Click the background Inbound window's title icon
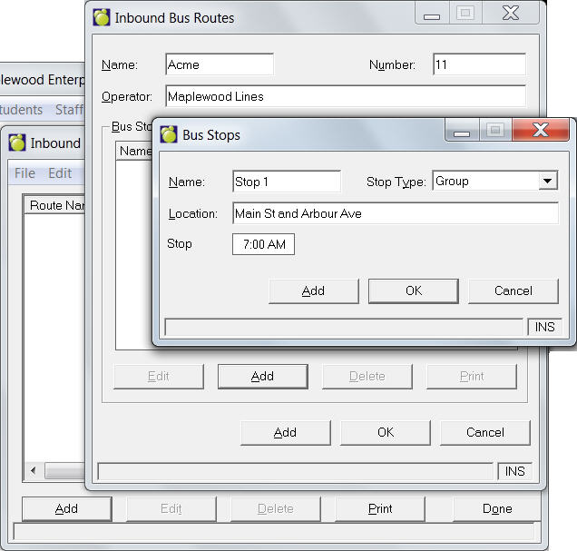 click(17, 143)
